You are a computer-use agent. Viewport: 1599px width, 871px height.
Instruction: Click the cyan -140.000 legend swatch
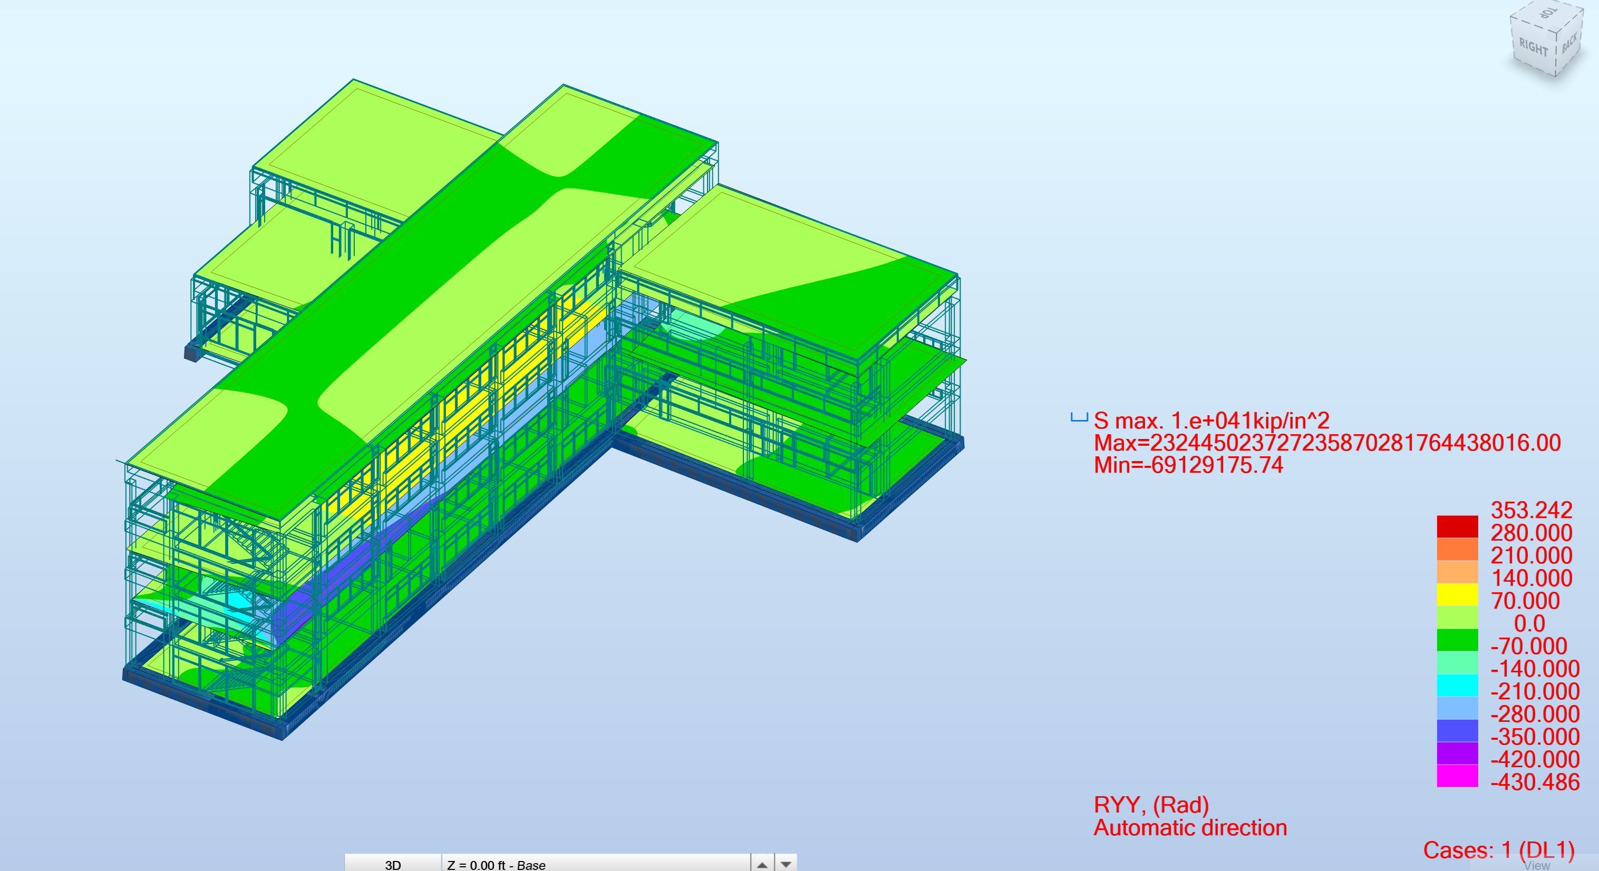pyautogui.click(x=1457, y=685)
